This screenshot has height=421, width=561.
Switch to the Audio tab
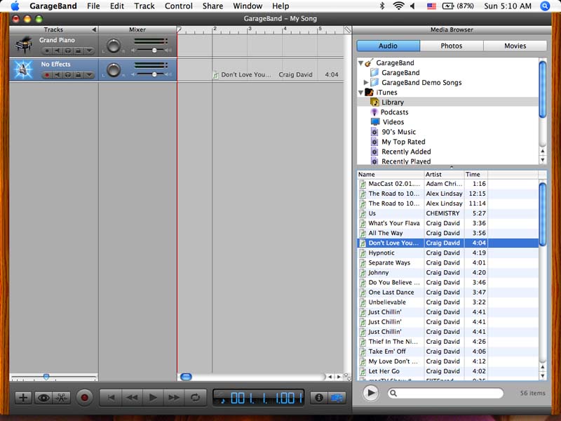coord(388,46)
